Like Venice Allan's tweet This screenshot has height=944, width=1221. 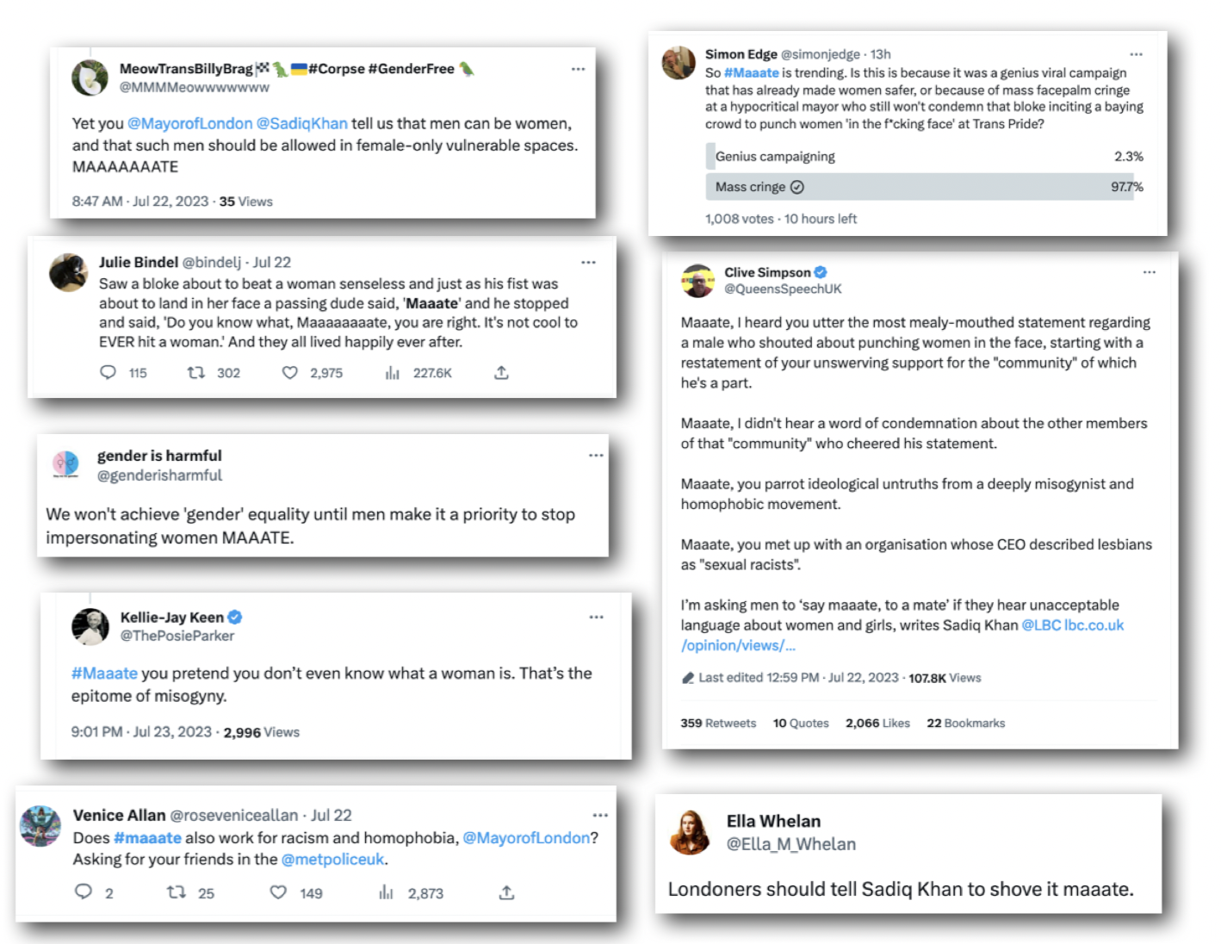click(278, 891)
